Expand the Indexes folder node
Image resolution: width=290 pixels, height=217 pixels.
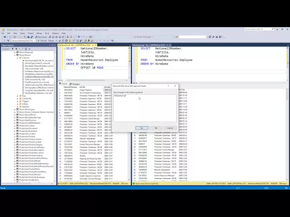click(18, 104)
